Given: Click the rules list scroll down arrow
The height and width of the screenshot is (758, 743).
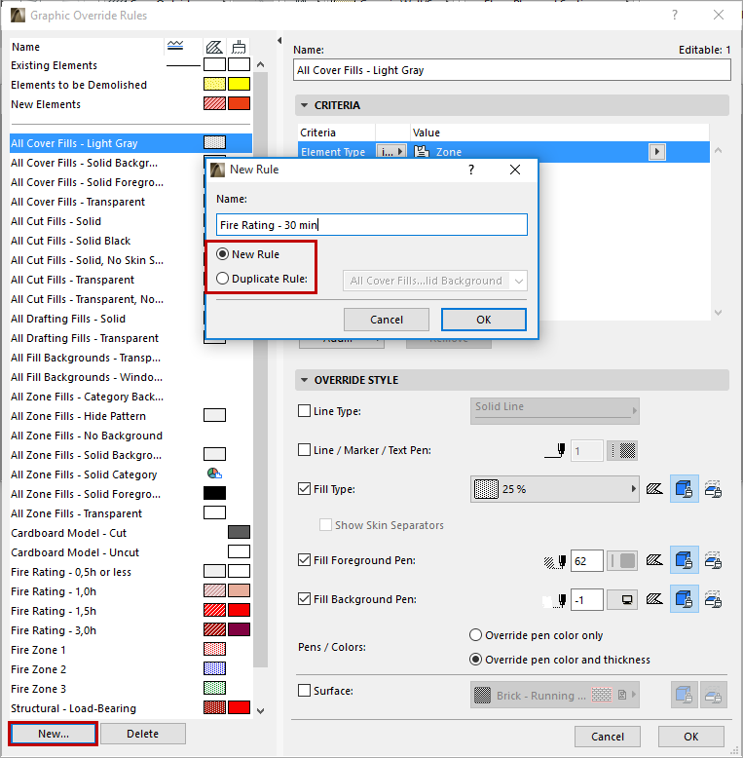Looking at the screenshot, I should tap(261, 710).
